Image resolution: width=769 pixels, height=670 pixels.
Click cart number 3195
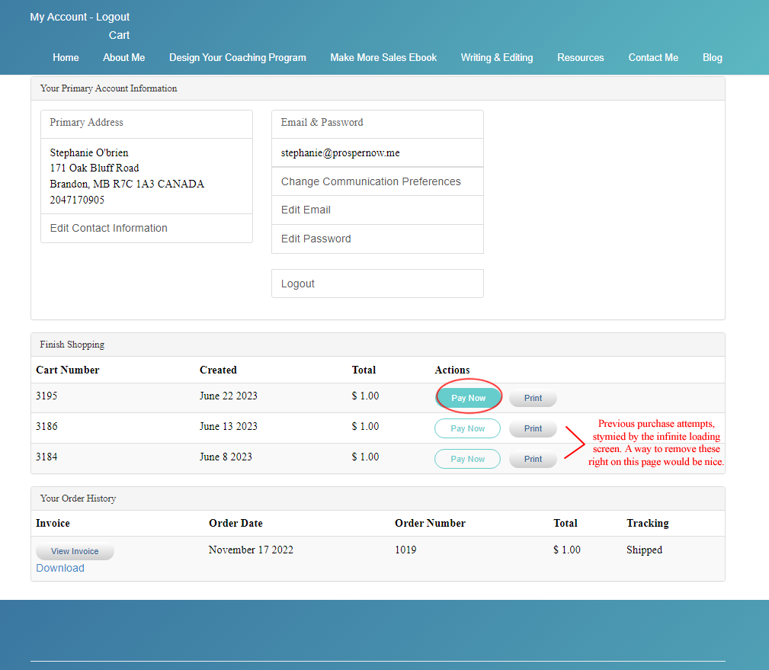tap(46, 396)
